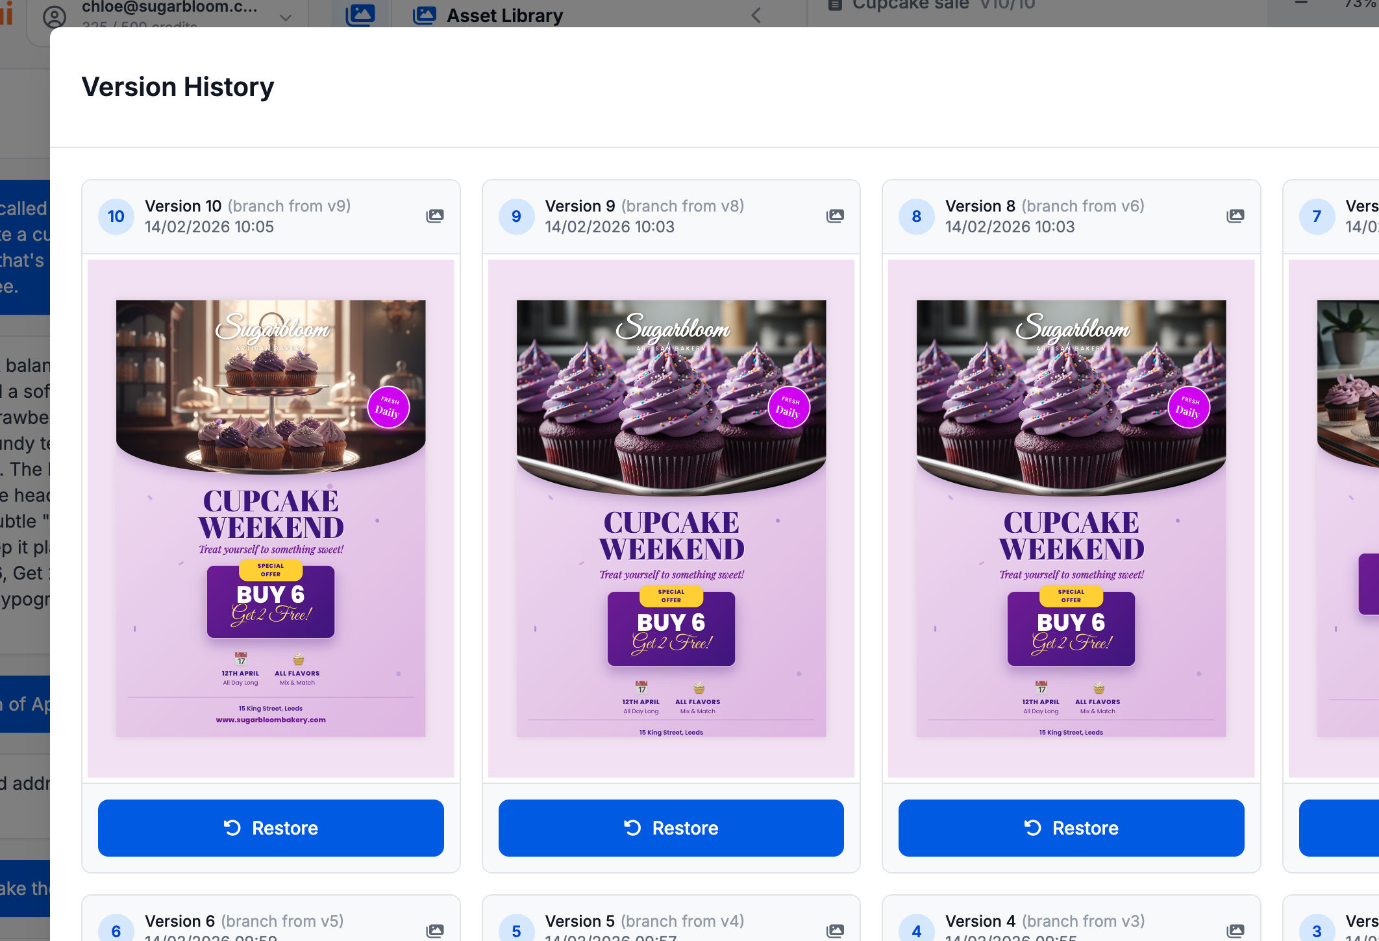Click the image icon on Version 4 card

pos(1235,931)
